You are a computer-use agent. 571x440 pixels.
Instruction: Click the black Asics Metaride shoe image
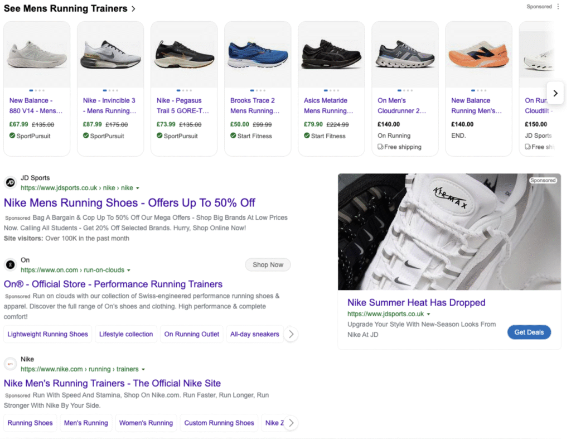pos(331,55)
